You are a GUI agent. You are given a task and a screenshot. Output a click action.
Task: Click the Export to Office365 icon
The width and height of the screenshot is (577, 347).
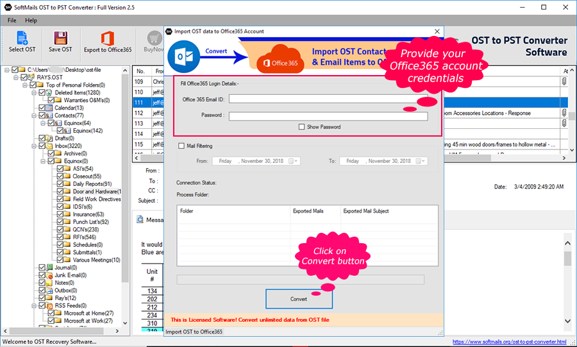tap(108, 38)
